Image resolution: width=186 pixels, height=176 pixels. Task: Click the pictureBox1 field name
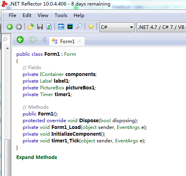pos(80,88)
